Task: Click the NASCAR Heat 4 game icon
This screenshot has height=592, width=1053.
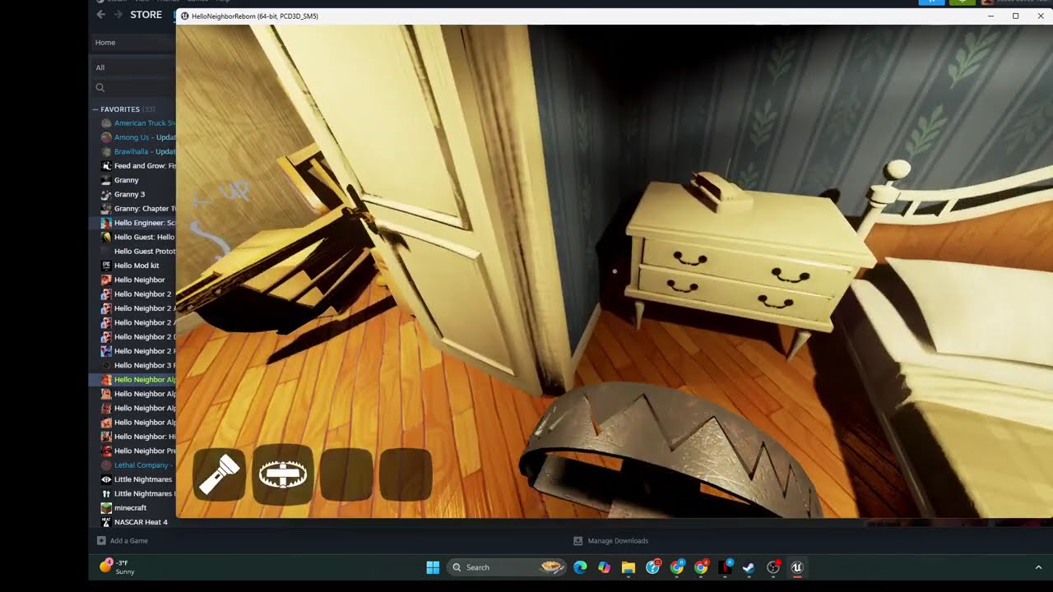Action: pos(106,522)
